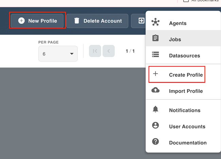Click the Documentation question mark icon
Viewport: 221px width, 159px height.
pyautogui.click(x=155, y=141)
